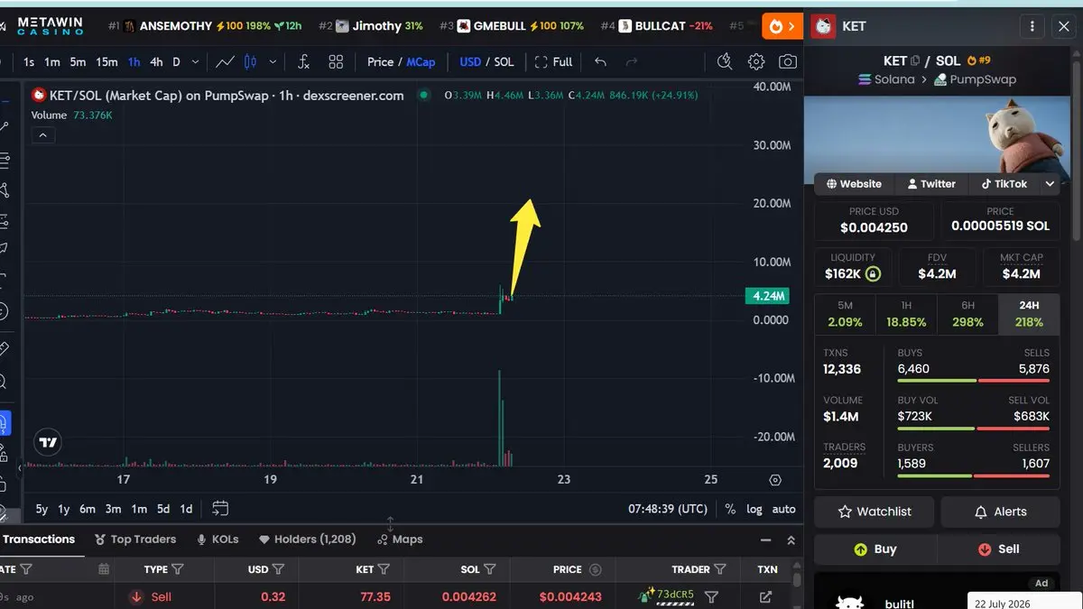The width and height of the screenshot is (1083, 609).
Task: Expand the timeframe dropdown arrow next to D
Action: coord(196,62)
